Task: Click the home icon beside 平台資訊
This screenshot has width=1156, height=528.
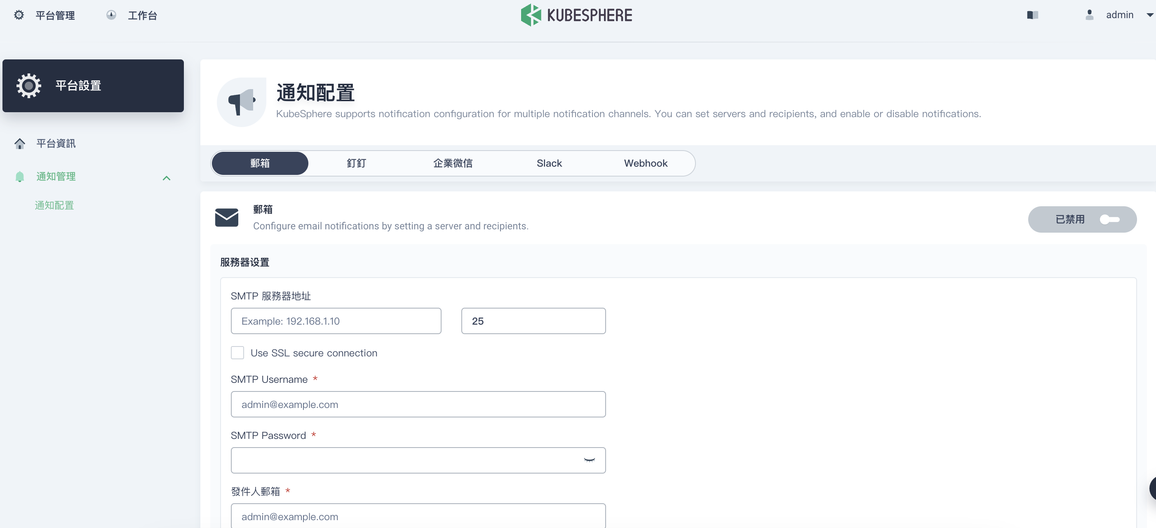Action: click(20, 144)
